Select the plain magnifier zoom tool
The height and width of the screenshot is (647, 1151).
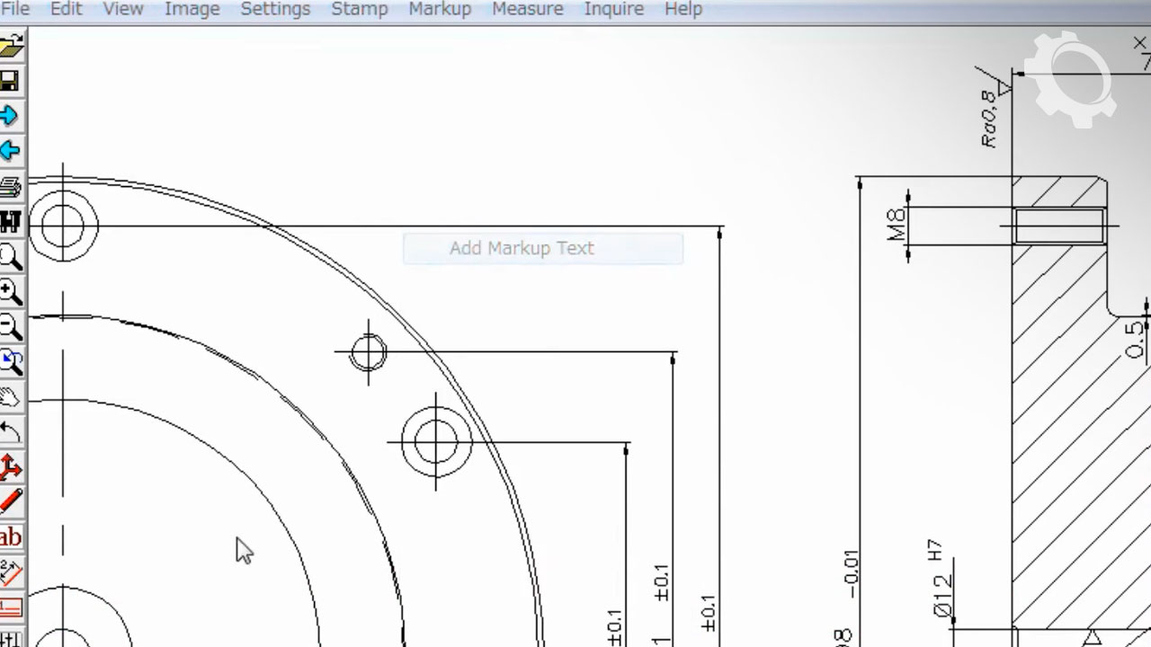pyautogui.click(x=10, y=257)
